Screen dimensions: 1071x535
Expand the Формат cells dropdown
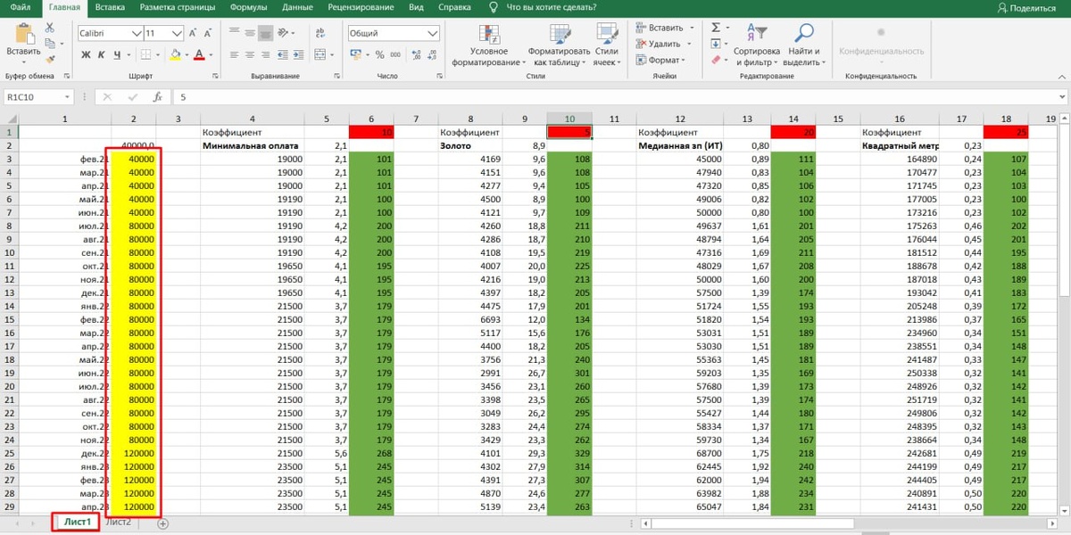[x=684, y=60]
